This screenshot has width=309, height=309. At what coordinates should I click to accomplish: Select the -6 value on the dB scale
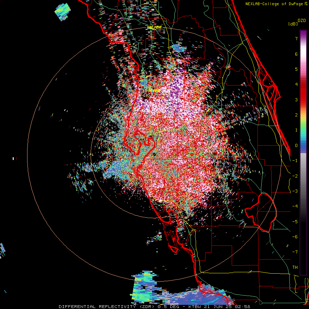[295, 237]
